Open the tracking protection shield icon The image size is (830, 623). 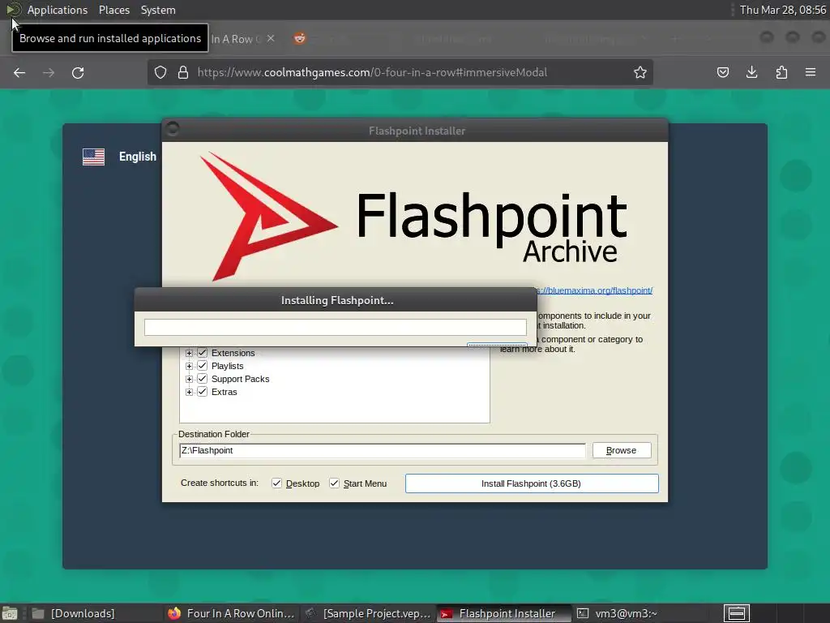click(x=160, y=72)
